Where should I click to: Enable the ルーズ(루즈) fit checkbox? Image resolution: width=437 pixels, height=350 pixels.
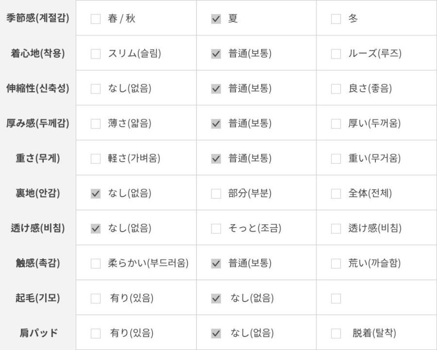tap(336, 54)
